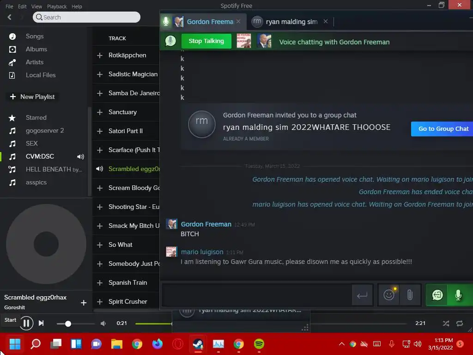Send the message with enter arrow button
Image resolution: width=473 pixels, height=355 pixels.
(362, 295)
